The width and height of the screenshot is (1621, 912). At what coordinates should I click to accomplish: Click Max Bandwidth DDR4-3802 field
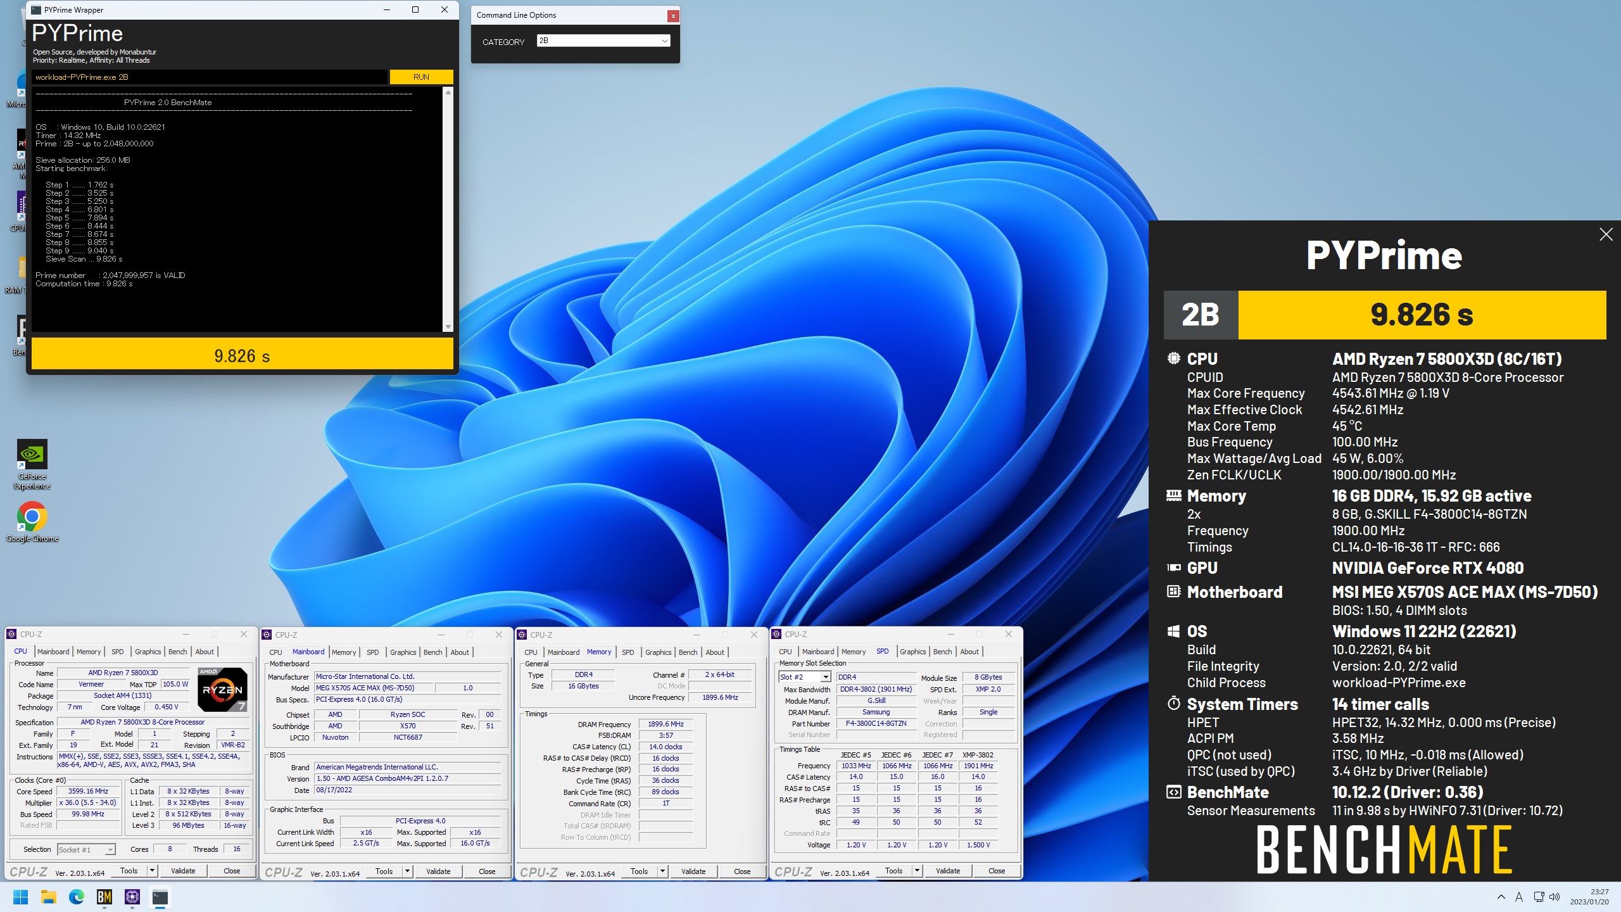pyautogui.click(x=876, y=689)
